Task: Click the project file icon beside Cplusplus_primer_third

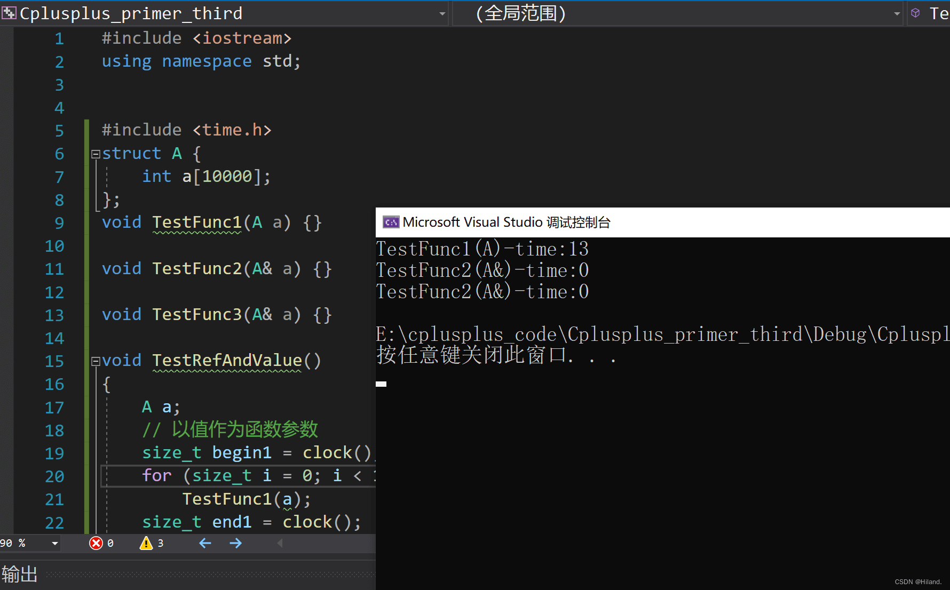Action: point(9,13)
